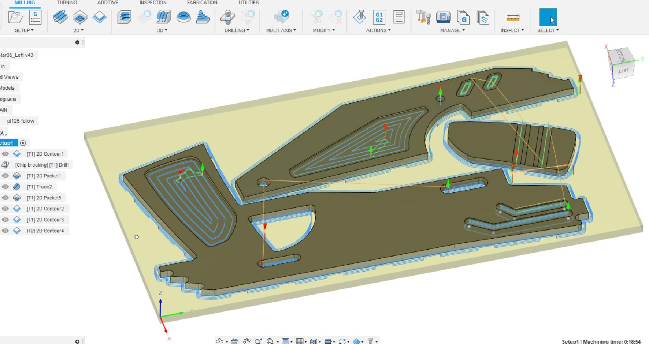Open the MODIFY dropdown menu

click(x=324, y=30)
